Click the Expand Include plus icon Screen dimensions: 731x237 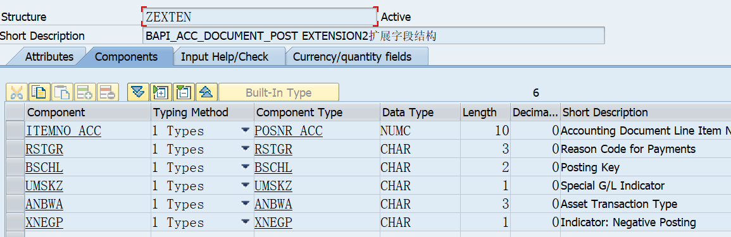point(160,92)
